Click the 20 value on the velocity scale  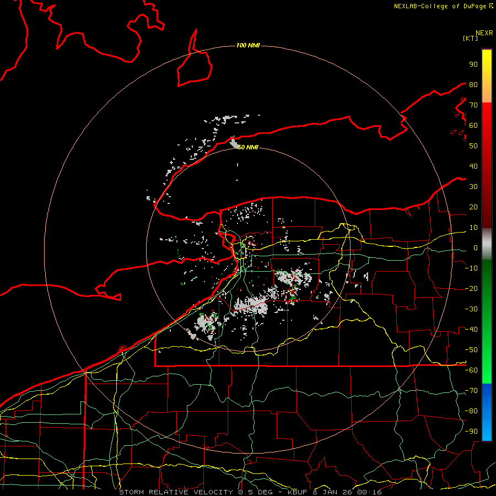[473, 207]
